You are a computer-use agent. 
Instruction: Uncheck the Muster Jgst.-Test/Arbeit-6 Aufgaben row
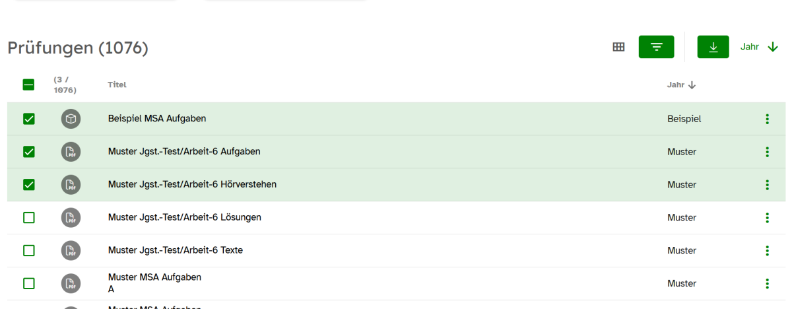pos(29,152)
